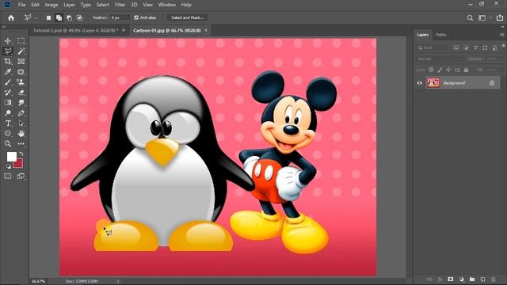Add a layer mask button
This screenshot has width=507, height=285.
[451, 279]
